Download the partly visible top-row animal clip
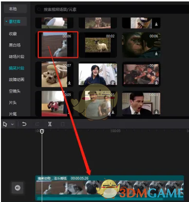189x202 pixels. [156, 24]
